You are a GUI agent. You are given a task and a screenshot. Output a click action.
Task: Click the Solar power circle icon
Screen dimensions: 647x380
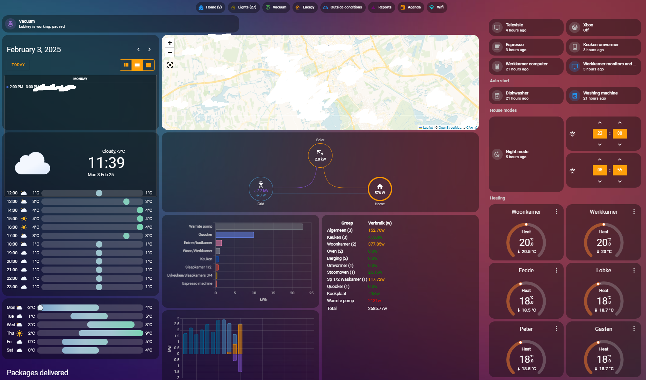pyautogui.click(x=320, y=155)
